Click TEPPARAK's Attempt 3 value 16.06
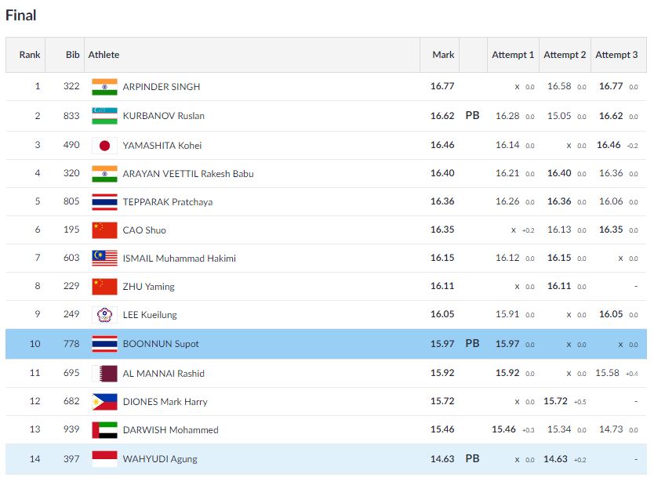 pyautogui.click(x=611, y=201)
